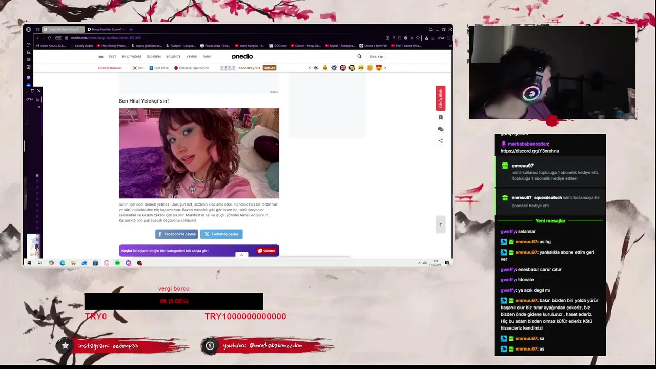Image resolution: width=656 pixels, height=369 pixels.
Task: Expand the bookmarks overflow chevron
Action: tap(449, 46)
